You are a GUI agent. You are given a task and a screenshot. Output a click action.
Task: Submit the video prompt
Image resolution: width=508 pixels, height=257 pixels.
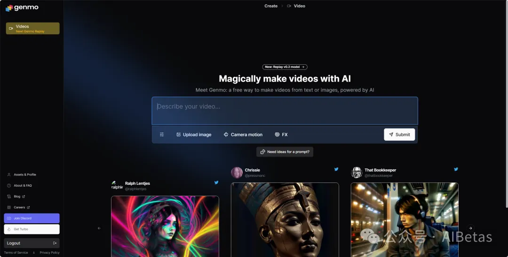point(399,135)
